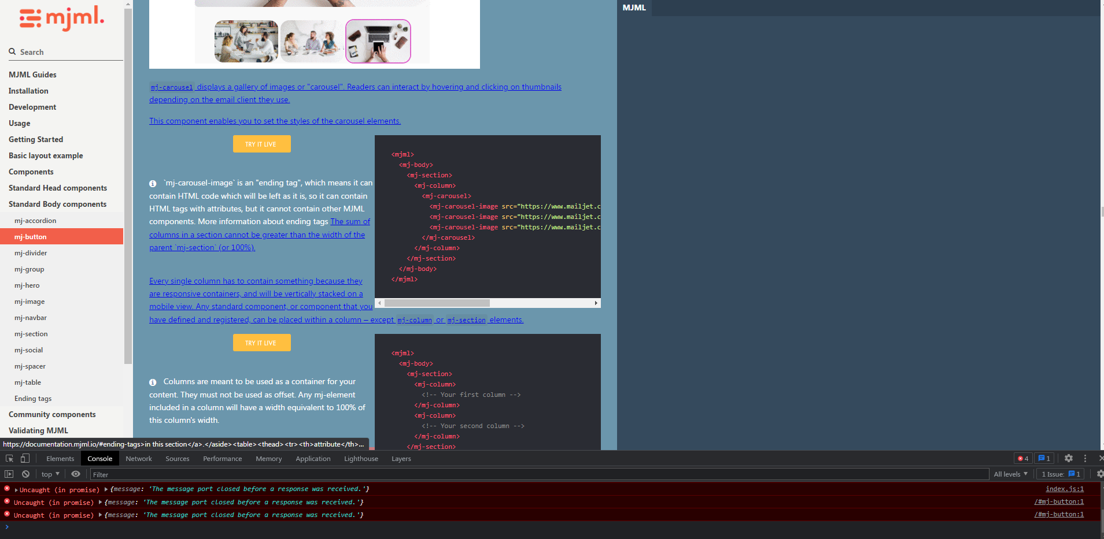This screenshot has width=1104, height=539.
Task: Toggle the device emulation toolbar
Action: [x=24, y=458]
